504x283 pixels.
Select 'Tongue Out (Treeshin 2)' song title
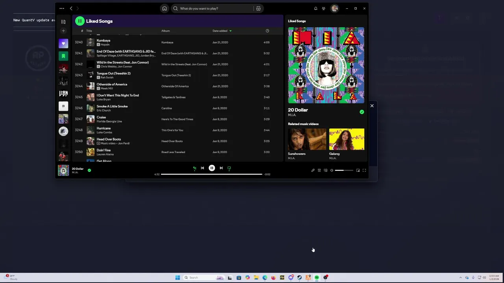[x=113, y=74]
